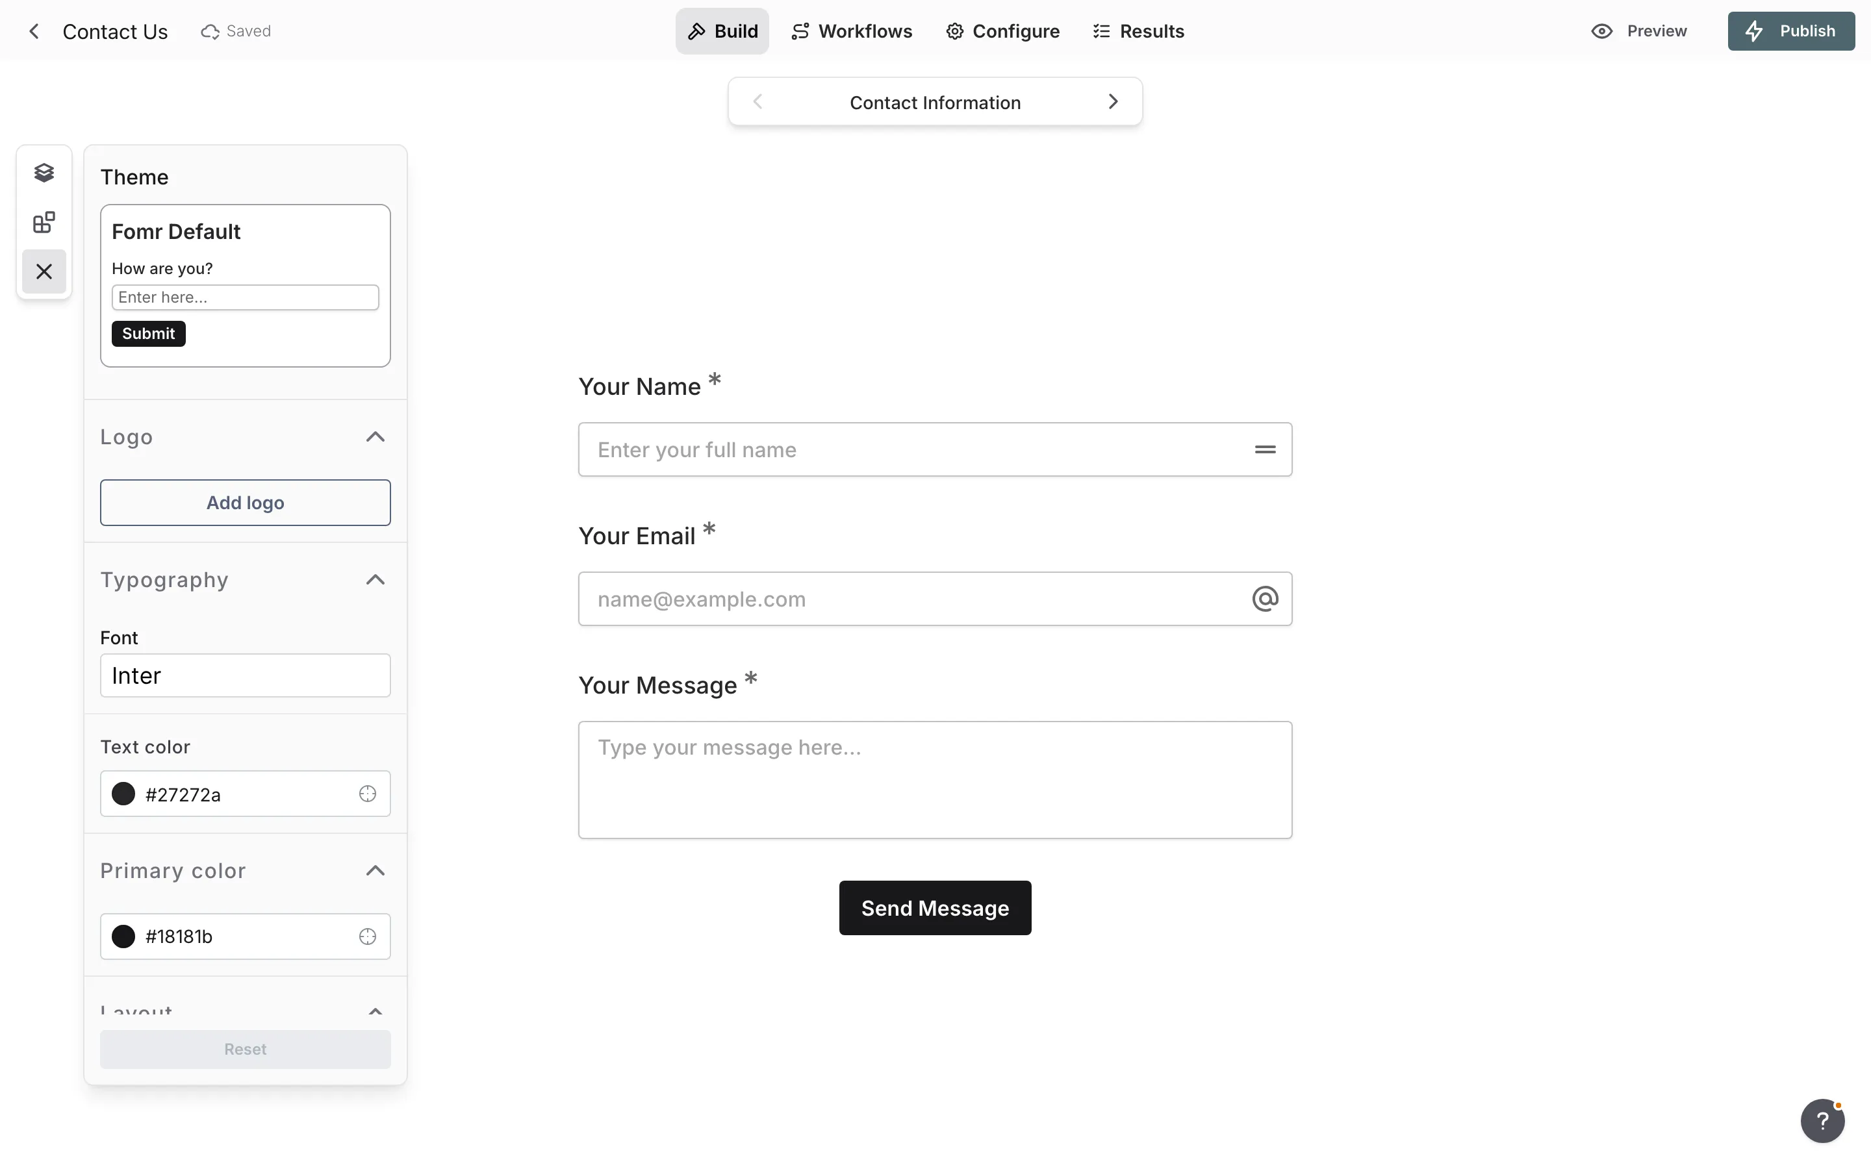This screenshot has height=1169, width=1871.
Task: Select the Your Email label
Action: [x=637, y=536]
